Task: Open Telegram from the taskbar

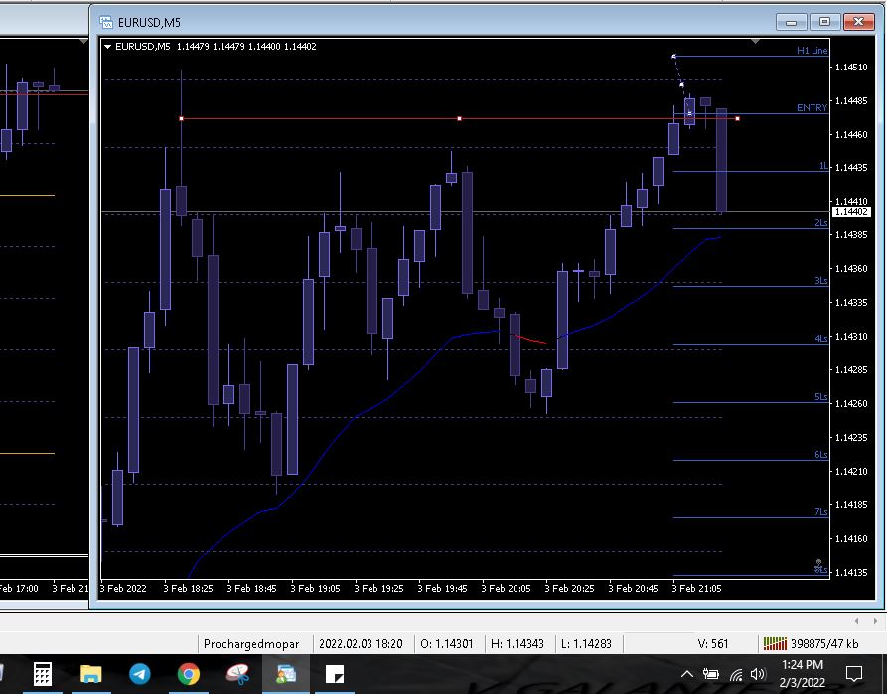Action: pos(140,673)
